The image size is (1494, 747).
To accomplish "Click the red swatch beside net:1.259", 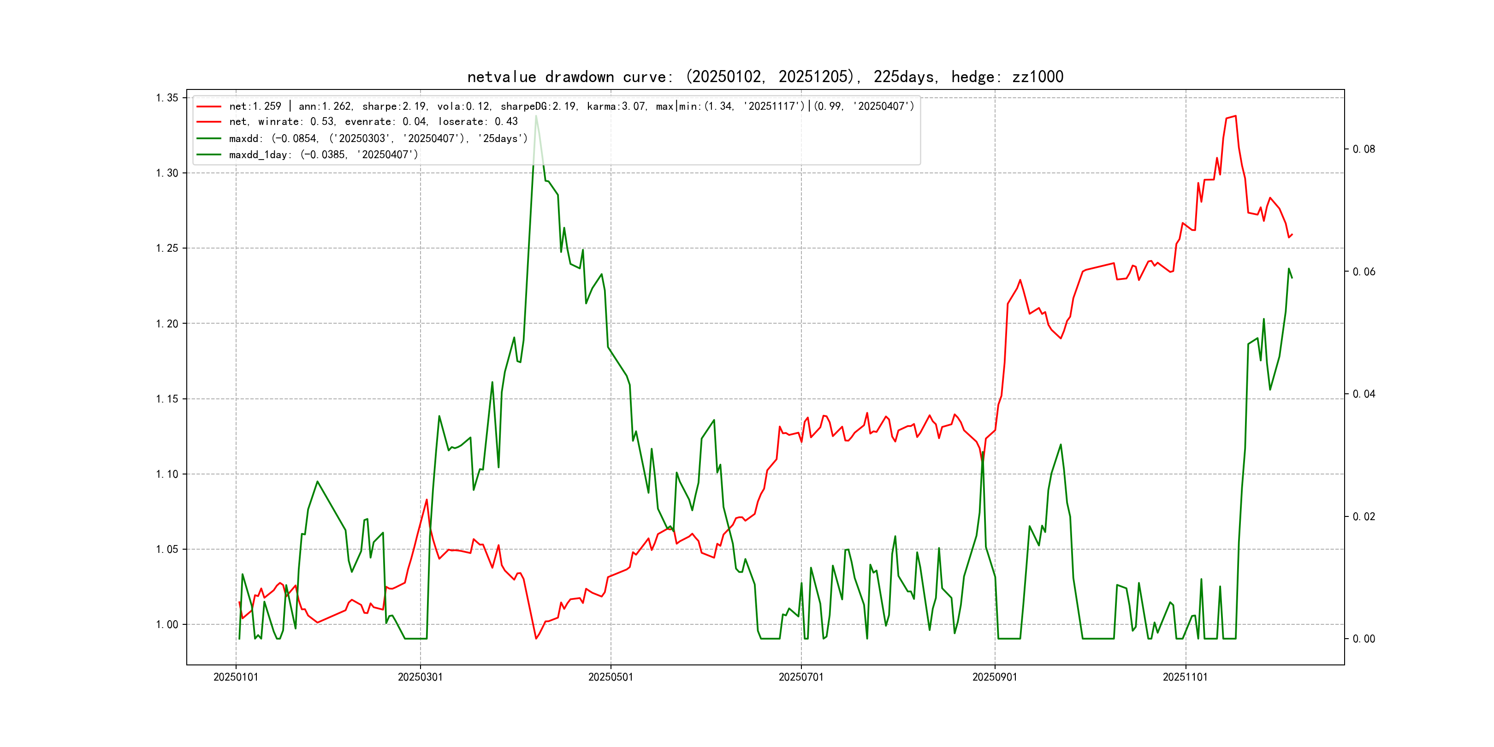I will click(209, 107).
